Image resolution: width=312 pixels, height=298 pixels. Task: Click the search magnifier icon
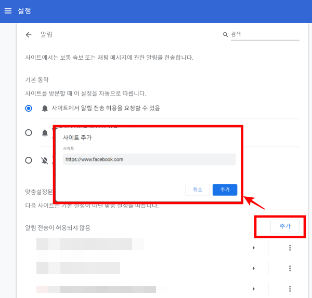pos(225,35)
